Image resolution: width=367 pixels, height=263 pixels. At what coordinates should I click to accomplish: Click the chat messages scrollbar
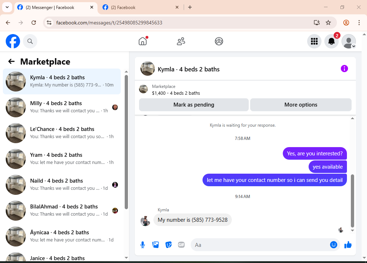(x=352, y=201)
